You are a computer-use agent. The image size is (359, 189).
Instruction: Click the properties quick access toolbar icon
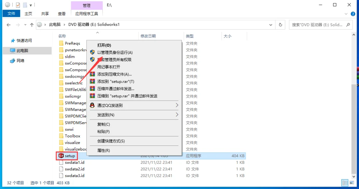coord(18,5)
